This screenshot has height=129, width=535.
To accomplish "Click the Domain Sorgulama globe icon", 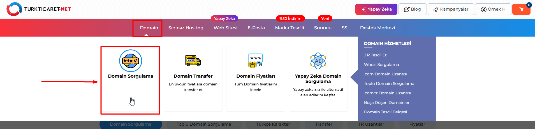I will coord(131,61).
